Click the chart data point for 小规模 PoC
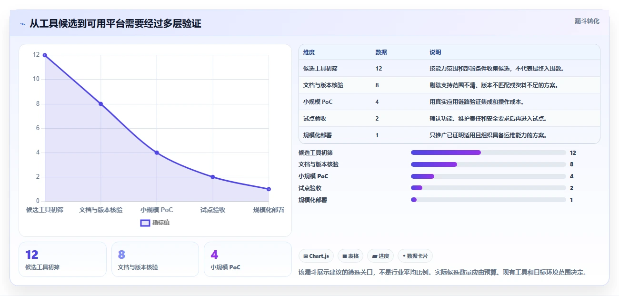 pos(157,153)
